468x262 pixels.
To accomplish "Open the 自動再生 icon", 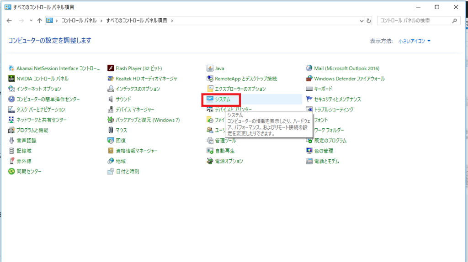I will coord(210,151).
